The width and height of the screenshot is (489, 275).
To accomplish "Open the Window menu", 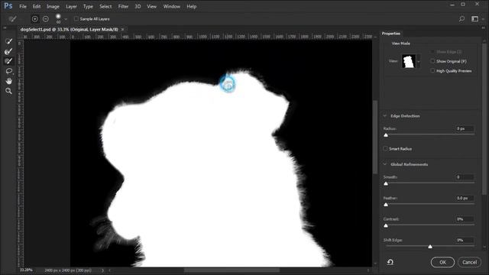I will (x=171, y=6).
